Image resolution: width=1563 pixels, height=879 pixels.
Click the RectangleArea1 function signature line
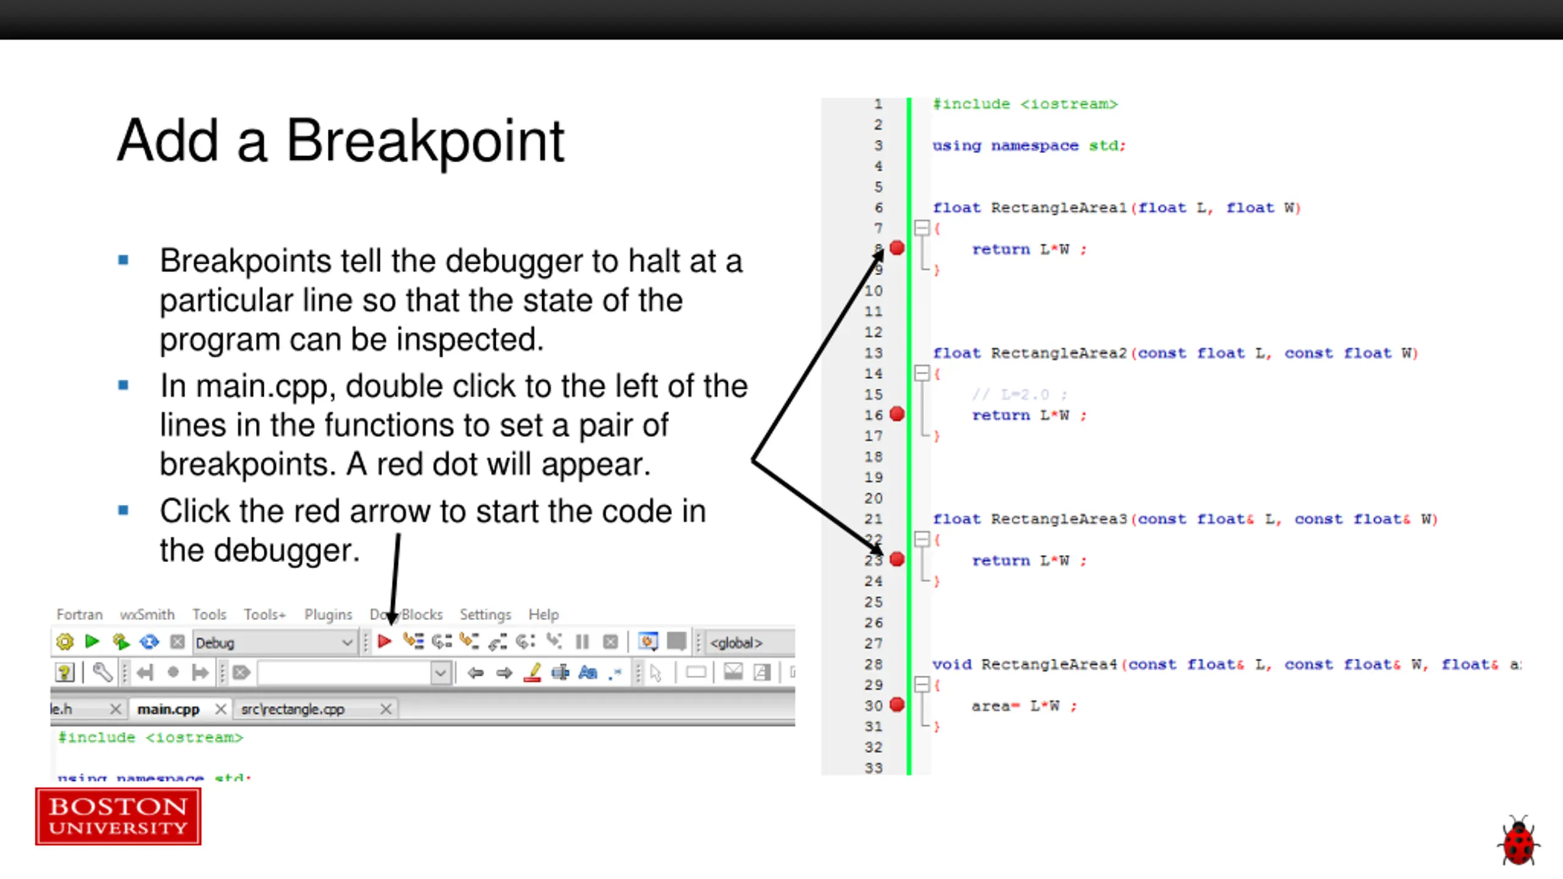click(x=1117, y=208)
